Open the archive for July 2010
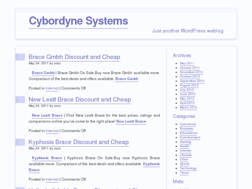This screenshot has width=252, height=189. tap(187, 90)
